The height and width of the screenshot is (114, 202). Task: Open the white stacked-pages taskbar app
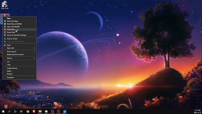[46, 111]
